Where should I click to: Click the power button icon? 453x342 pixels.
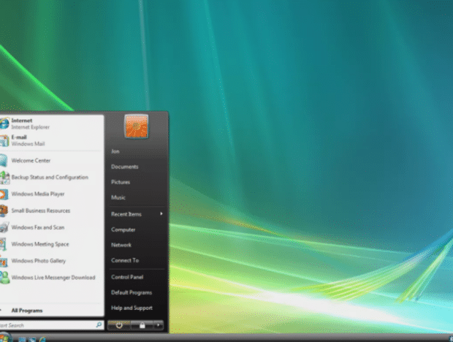tap(119, 325)
